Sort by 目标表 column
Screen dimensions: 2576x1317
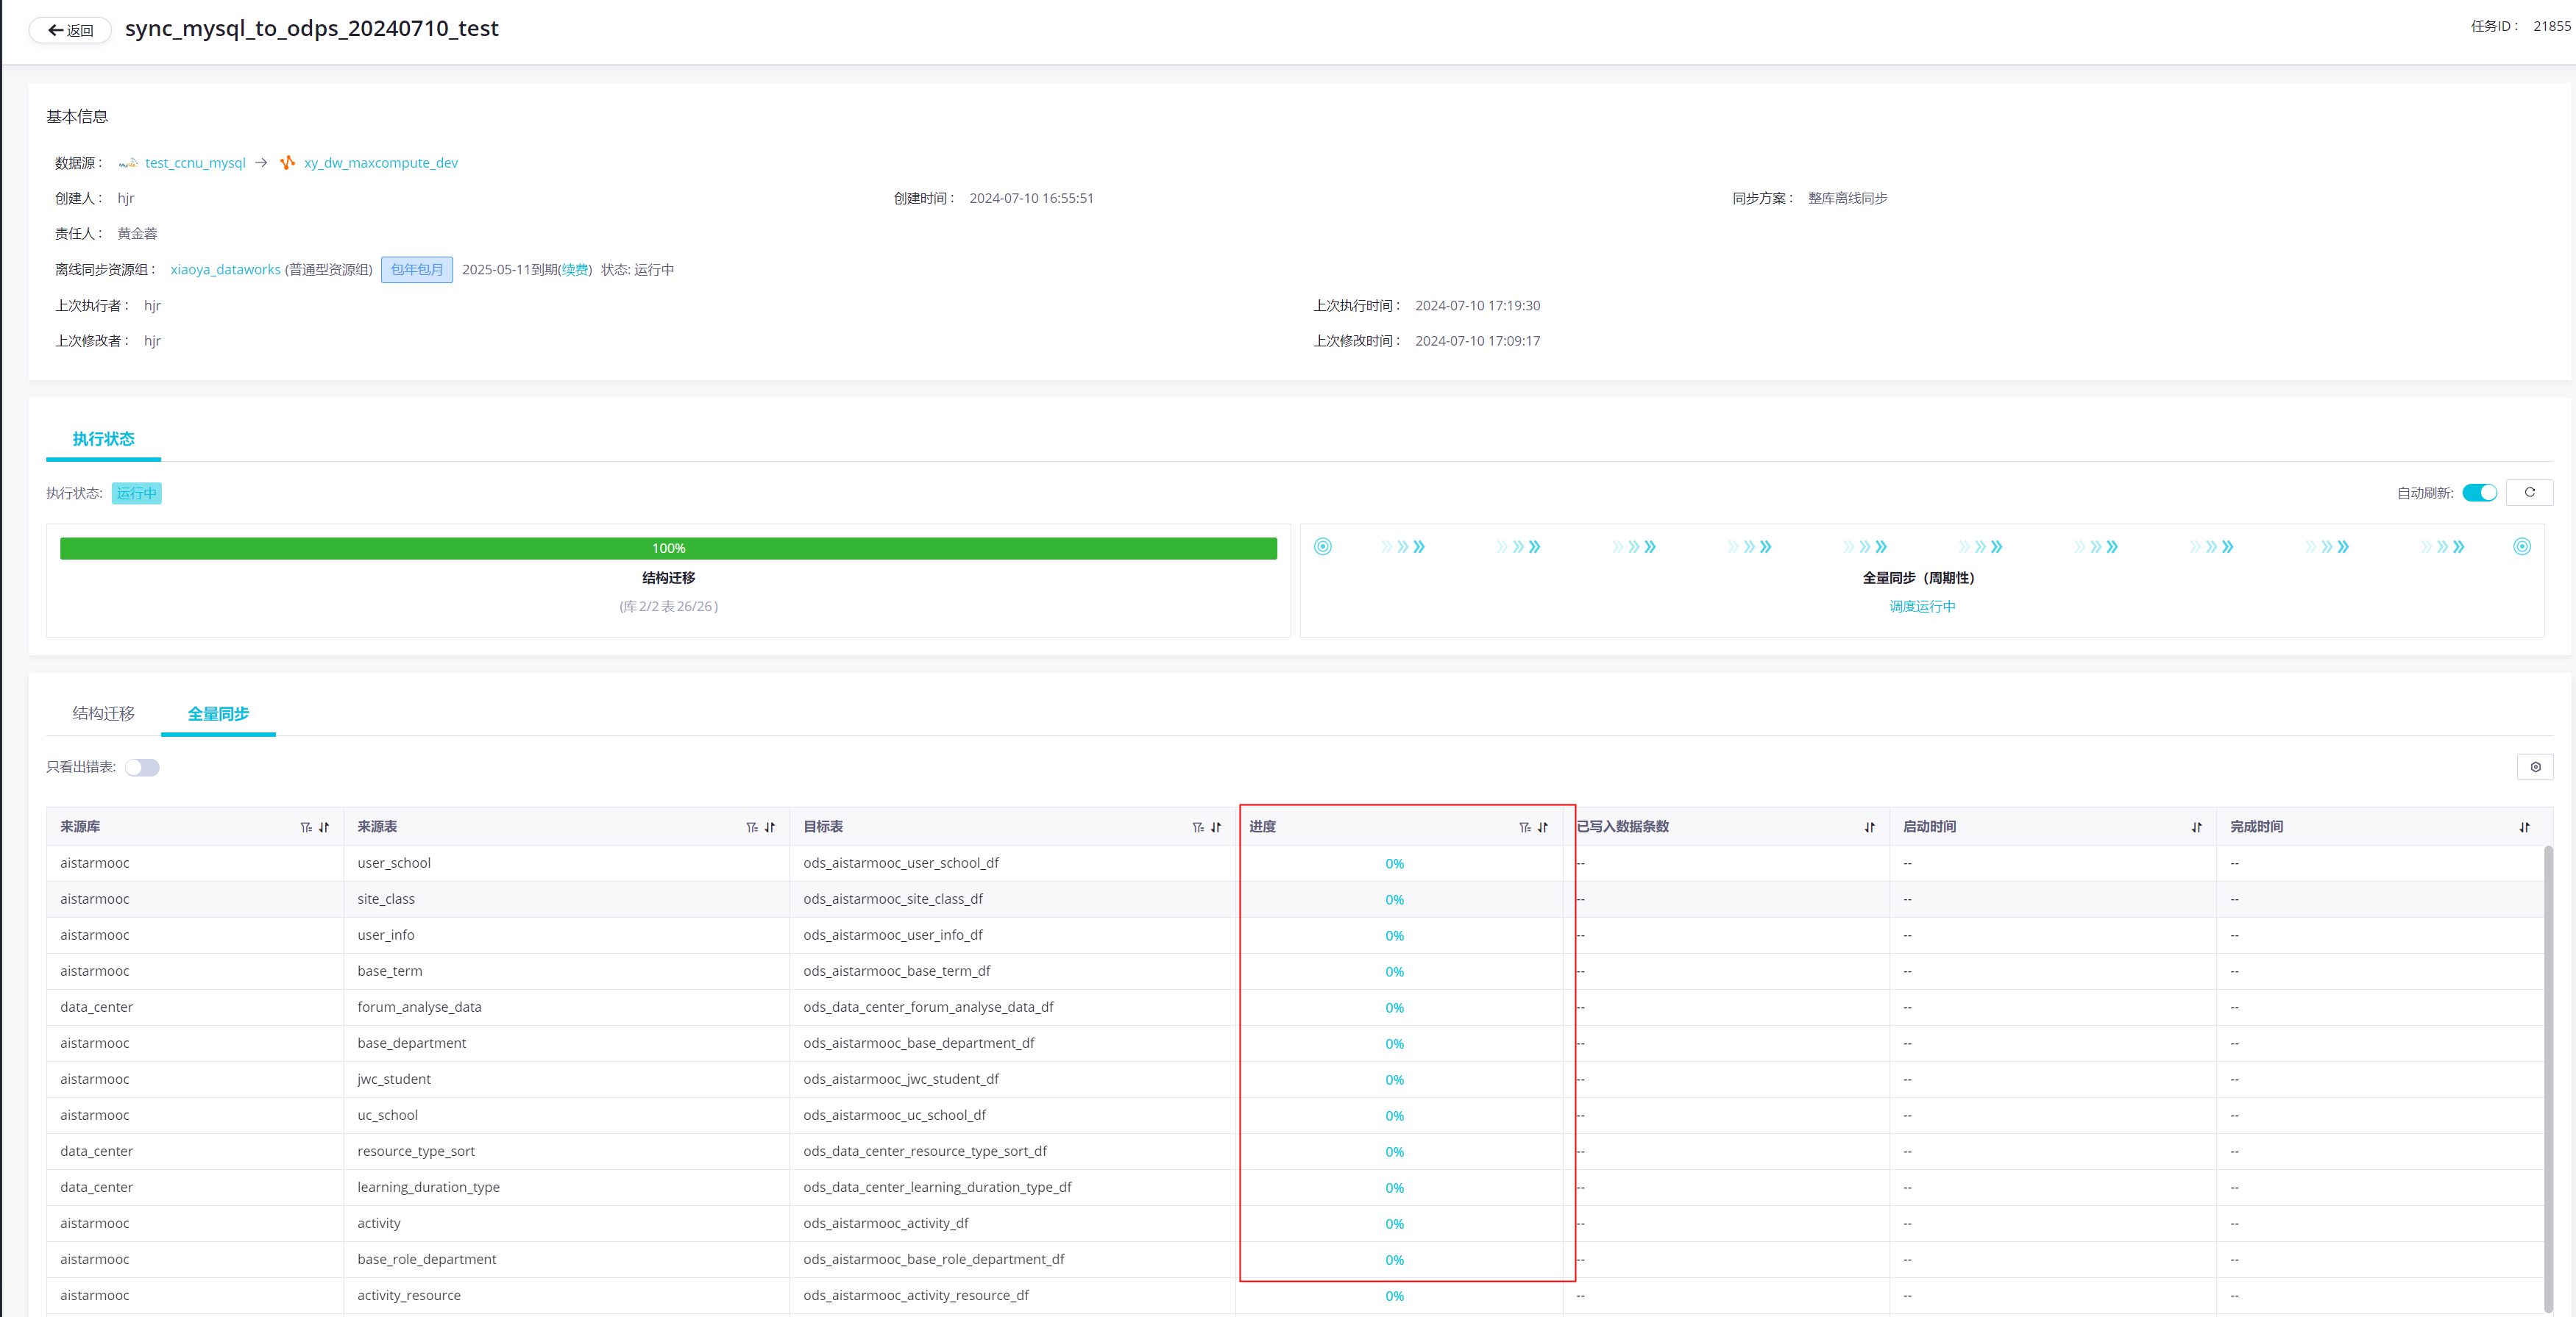coord(1216,827)
